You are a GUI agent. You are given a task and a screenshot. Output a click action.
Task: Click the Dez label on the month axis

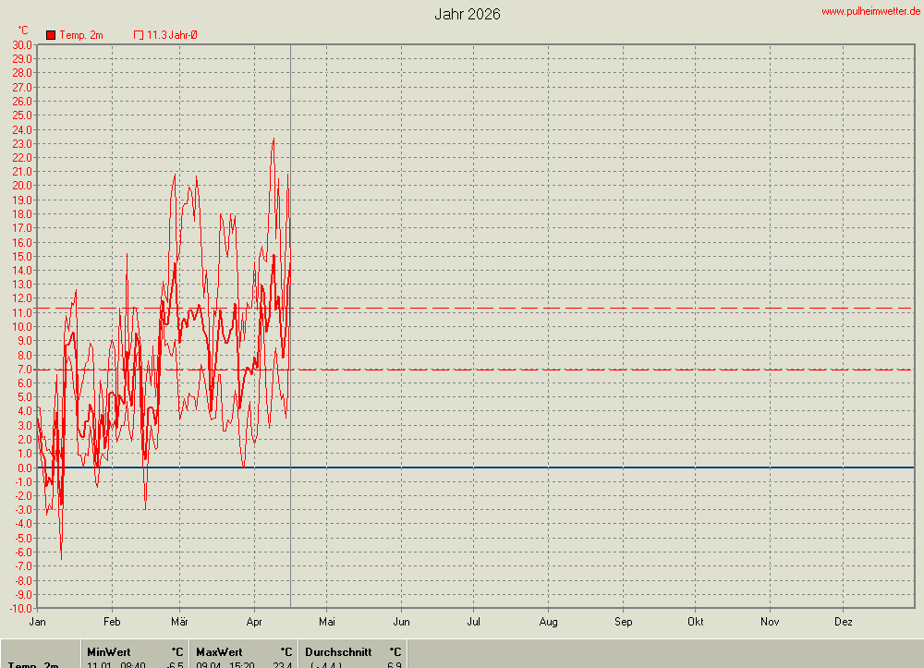click(x=844, y=622)
